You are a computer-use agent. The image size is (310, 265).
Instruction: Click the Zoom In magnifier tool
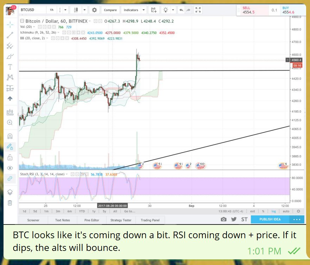click(x=10, y=123)
